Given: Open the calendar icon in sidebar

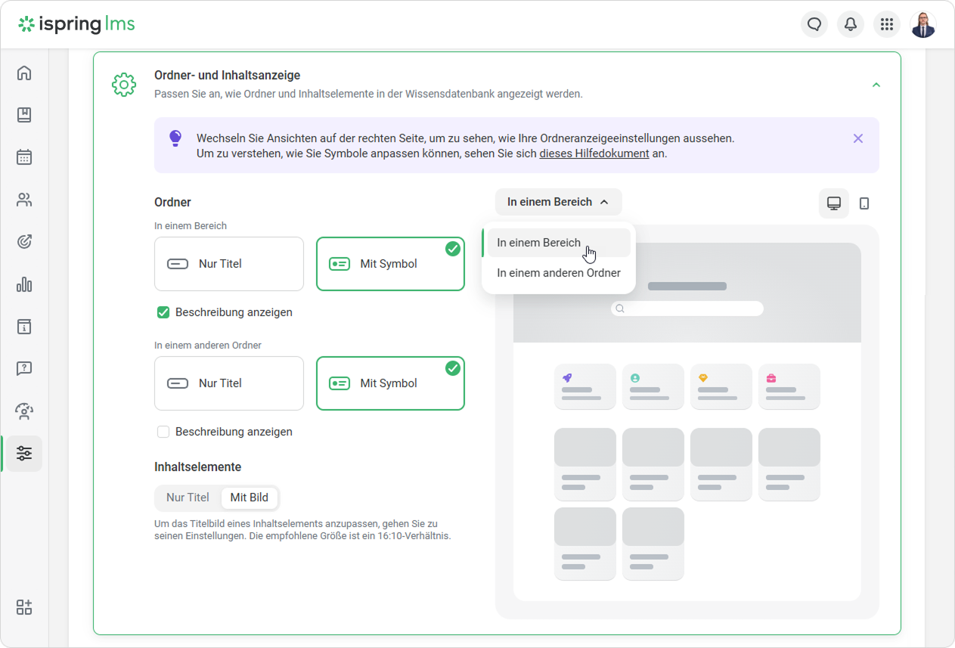Looking at the screenshot, I should click(24, 157).
